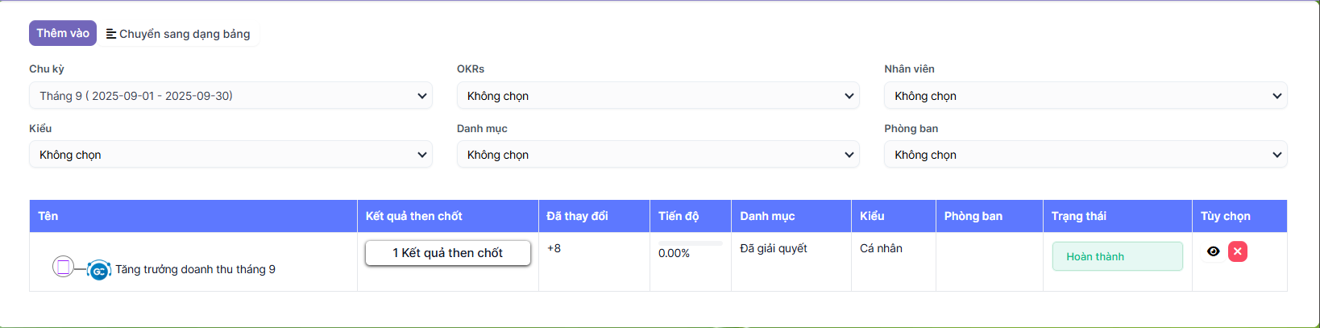Click the Tên column header
Image resolution: width=1320 pixels, height=328 pixels.
tap(48, 216)
